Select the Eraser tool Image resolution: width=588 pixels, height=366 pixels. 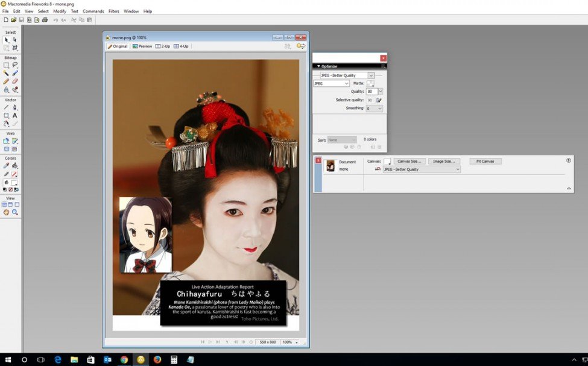pos(15,81)
